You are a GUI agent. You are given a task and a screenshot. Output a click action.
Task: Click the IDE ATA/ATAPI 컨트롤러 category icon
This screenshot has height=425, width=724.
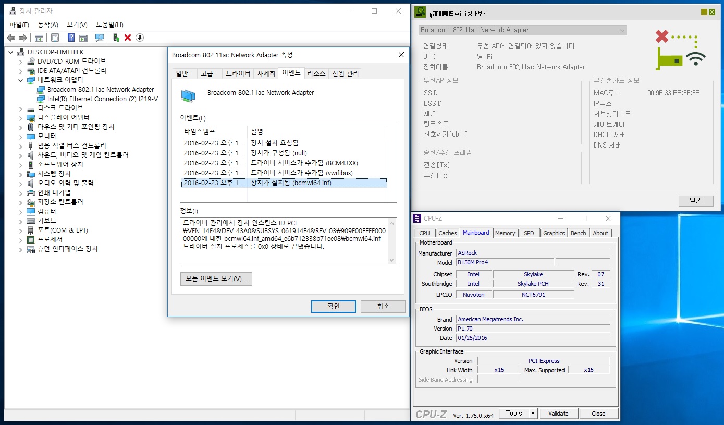[x=31, y=70]
